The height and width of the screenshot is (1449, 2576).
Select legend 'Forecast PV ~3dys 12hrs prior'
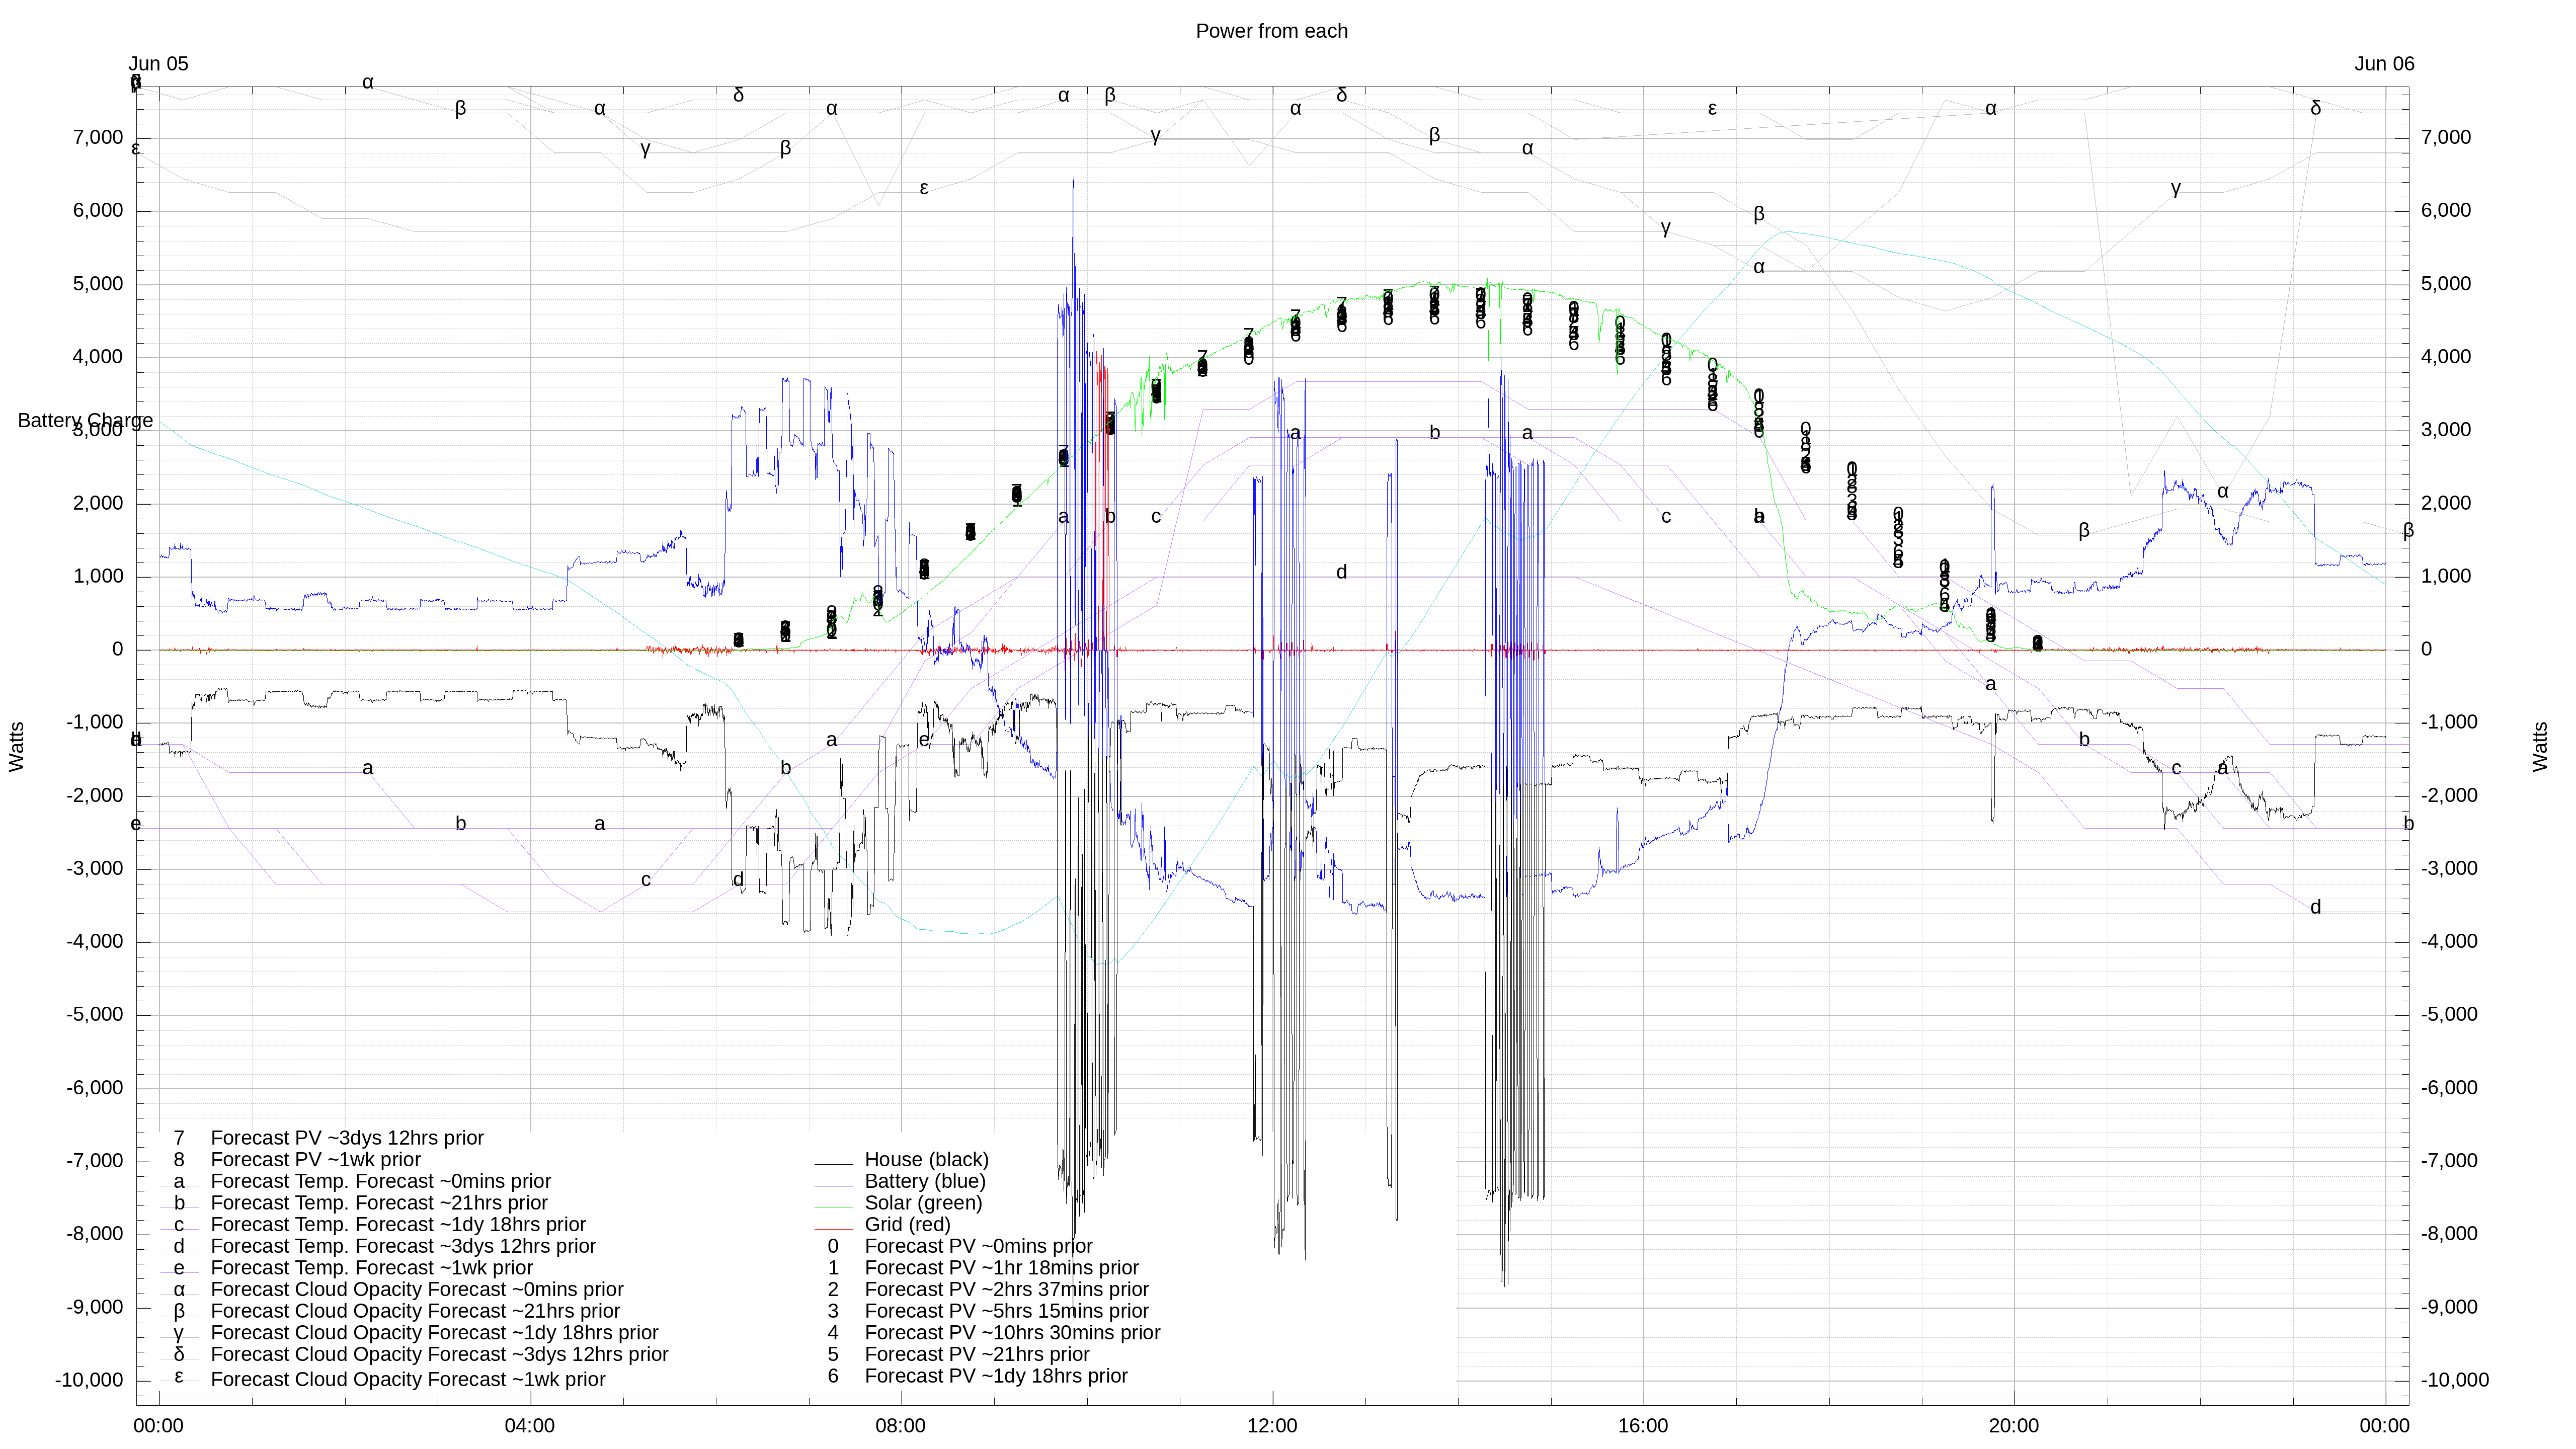pyautogui.click(x=347, y=1138)
